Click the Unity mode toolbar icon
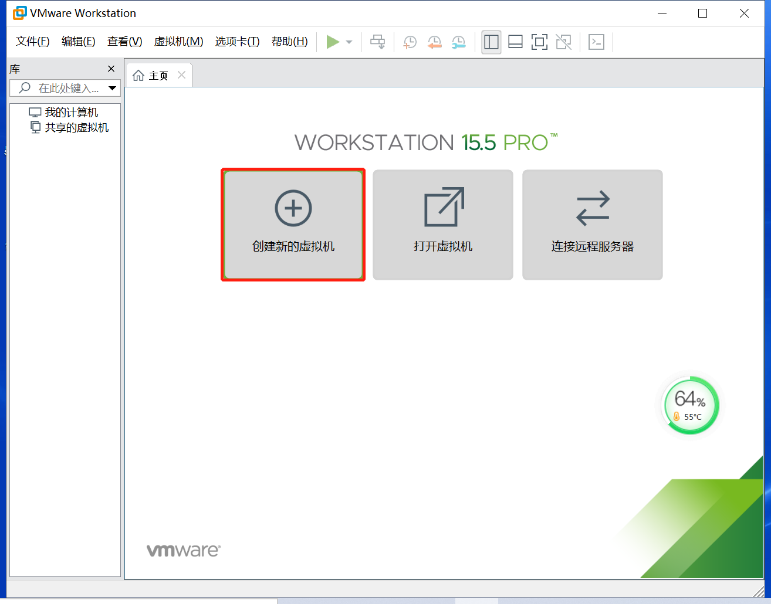This screenshot has width=771, height=604. pyautogui.click(x=564, y=42)
